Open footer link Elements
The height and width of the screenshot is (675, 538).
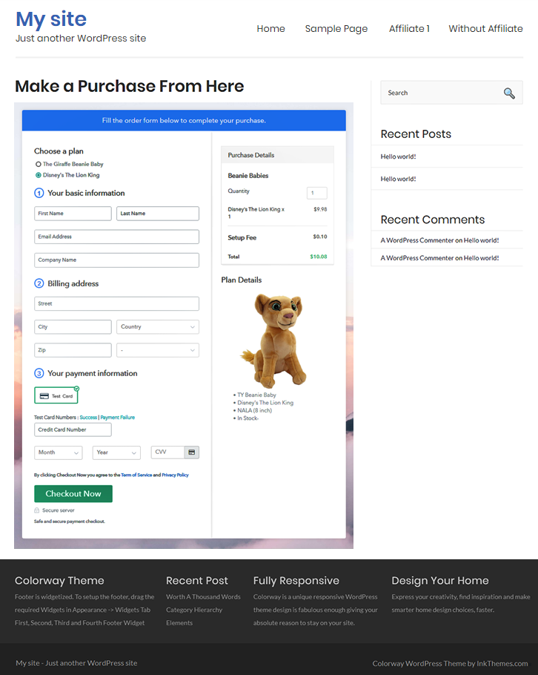179,623
